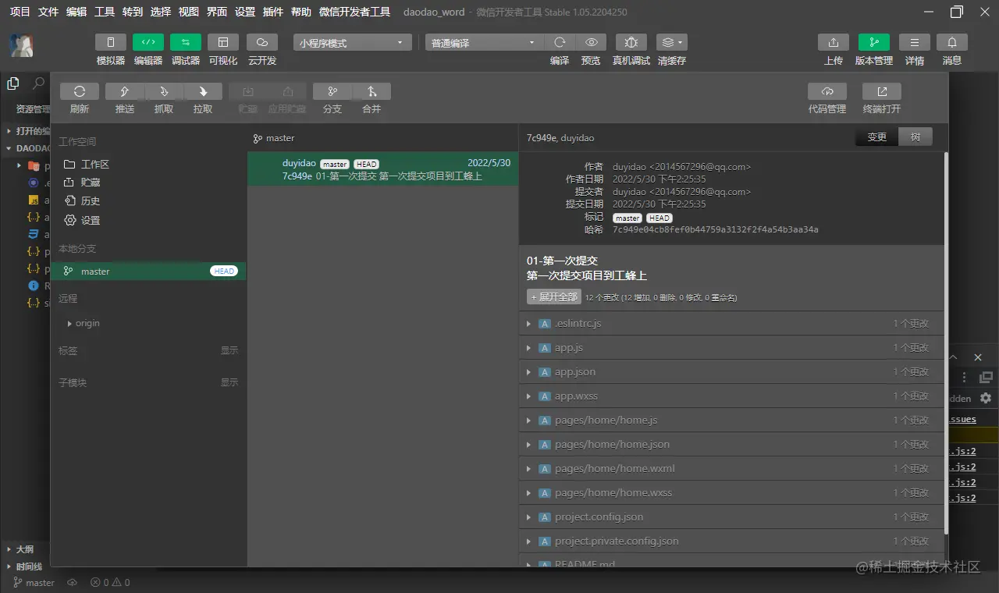Expand the 大纲 outline section

pos(25,549)
